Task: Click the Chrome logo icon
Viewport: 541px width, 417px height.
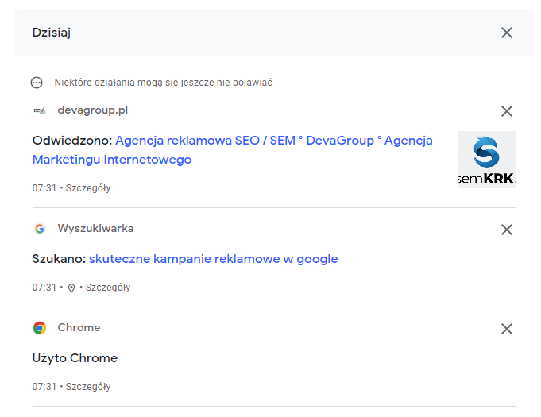Action: coord(40,328)
